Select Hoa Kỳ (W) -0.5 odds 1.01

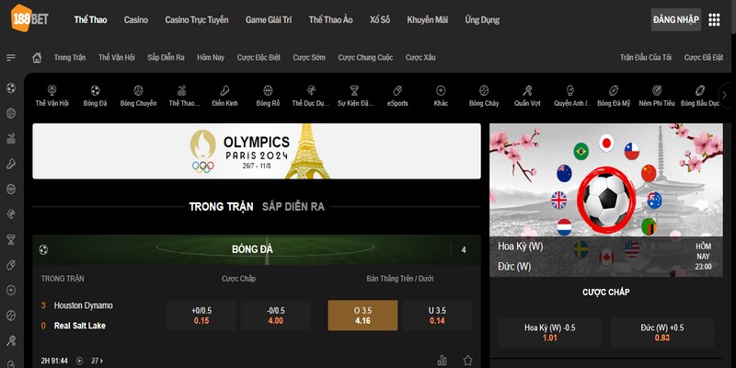click(x=549, y=332)
